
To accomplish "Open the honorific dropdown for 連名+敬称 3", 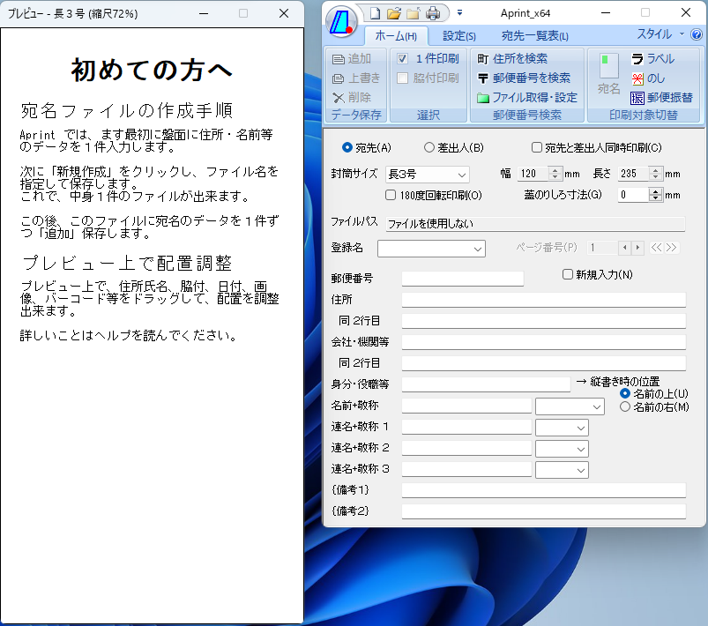I will pyautogui.click(x=562, y=470).
